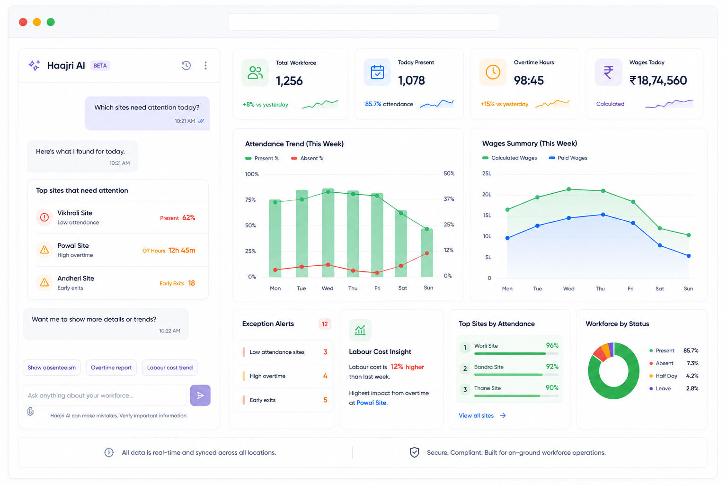
Task: Click the 1,256 Total Workforce value
Action: [289, 81]
